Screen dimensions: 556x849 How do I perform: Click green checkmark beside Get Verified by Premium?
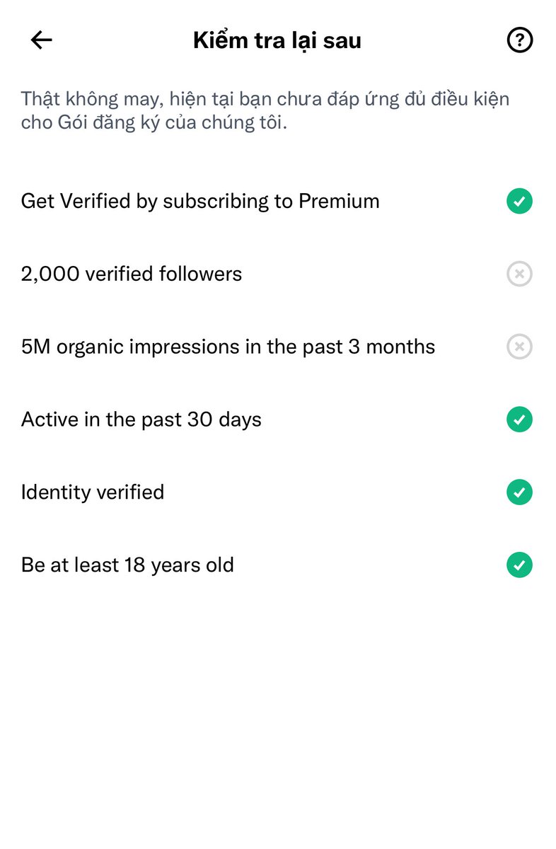519,202
